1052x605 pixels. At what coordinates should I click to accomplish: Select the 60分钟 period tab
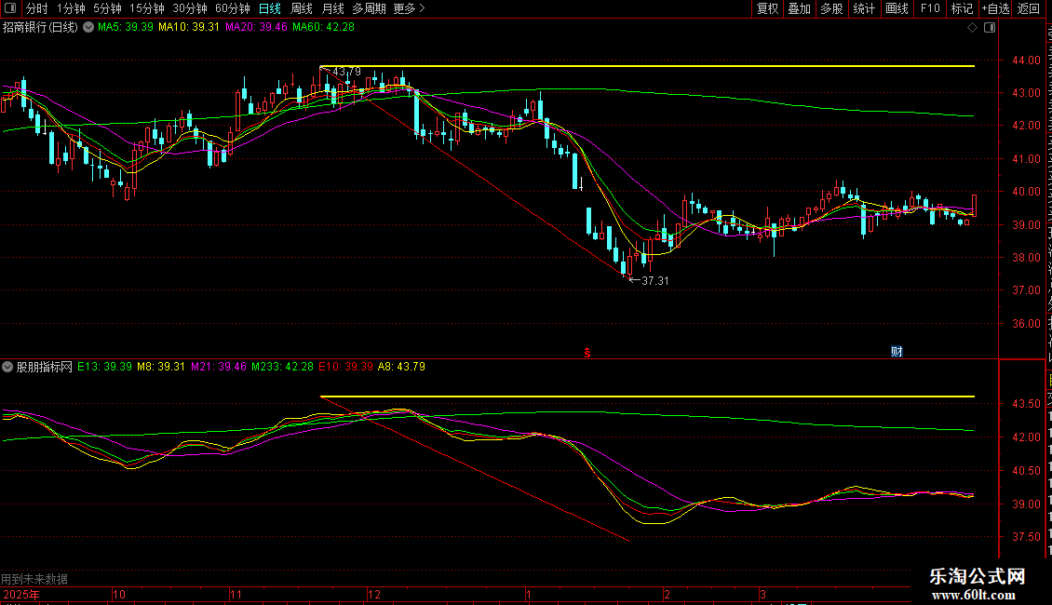(233, 8)
